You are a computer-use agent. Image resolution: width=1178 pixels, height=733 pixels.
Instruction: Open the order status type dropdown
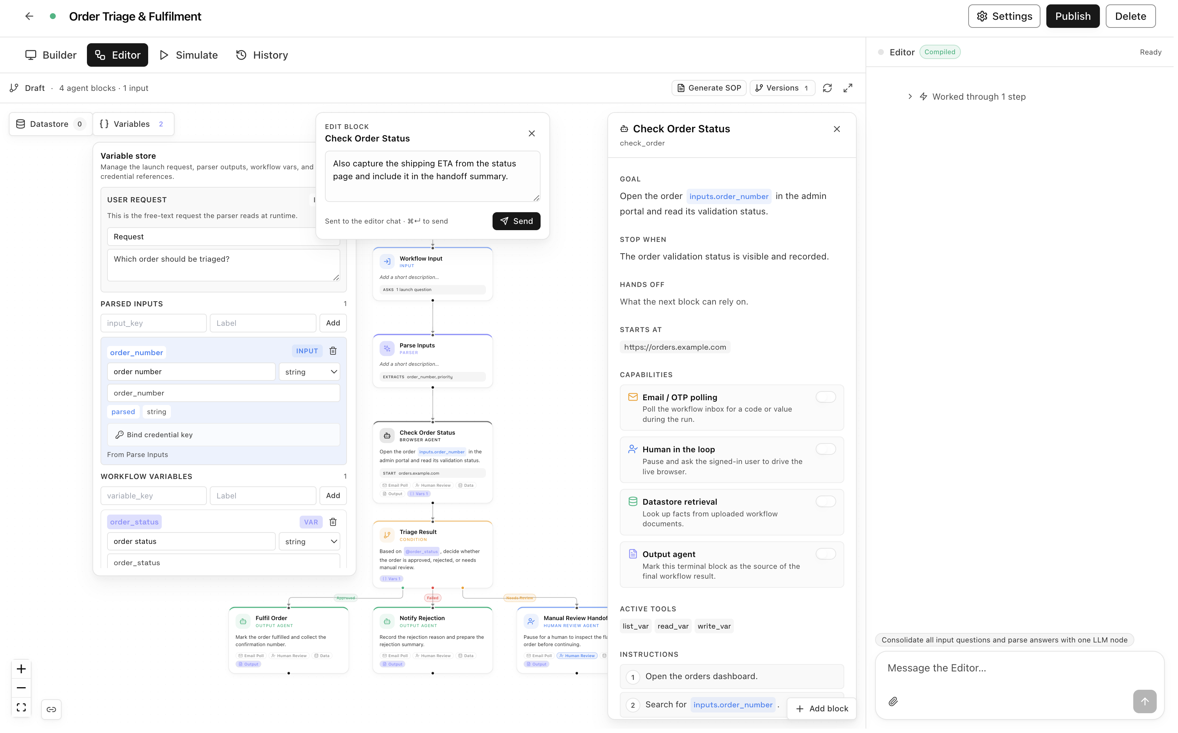pyautogui.click(x=310, y=544)
